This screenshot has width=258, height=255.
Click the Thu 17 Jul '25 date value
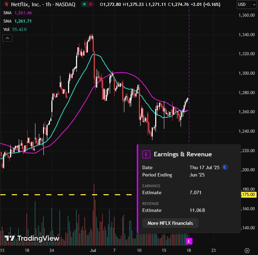[205, 167]
